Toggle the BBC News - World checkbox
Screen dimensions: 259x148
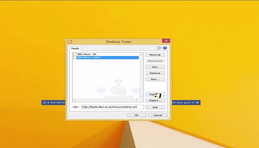coord(75,57)
